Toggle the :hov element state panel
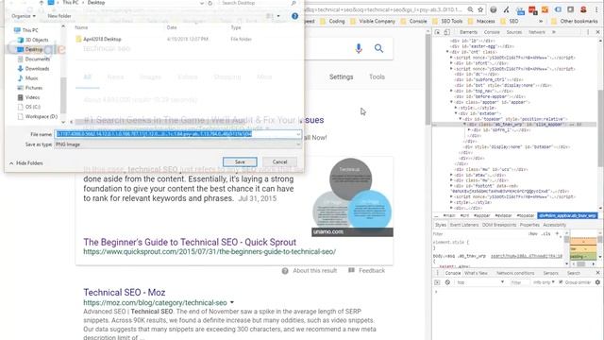 click(x=532, y=233)
